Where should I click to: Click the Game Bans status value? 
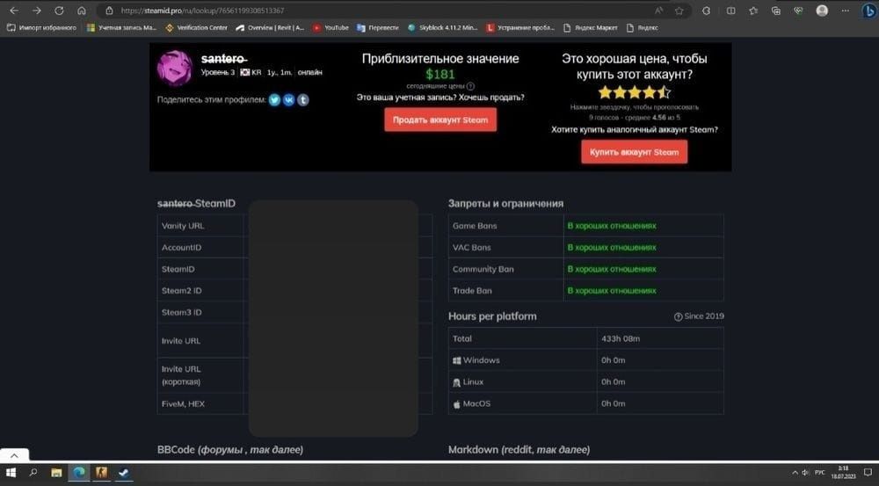click(x=612, y=226)
